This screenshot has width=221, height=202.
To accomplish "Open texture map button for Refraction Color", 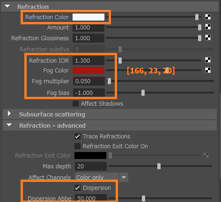I will click(208, 17).
